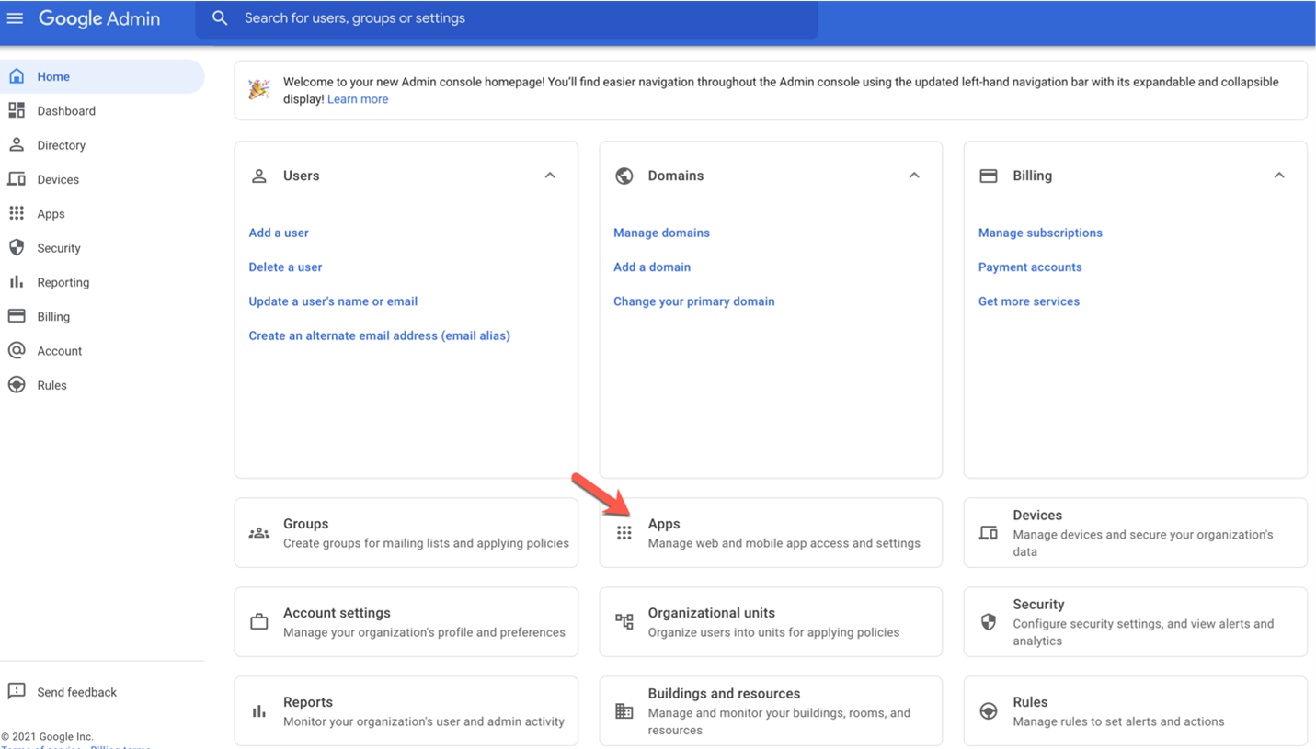
Task: Open the Payment accounts link
Action: click(x=1030, y=267)
